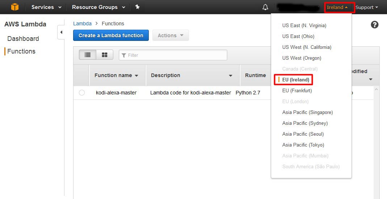The image size is (387, 199).
Task: Switch to list view
Action: (x=88, y=55)
